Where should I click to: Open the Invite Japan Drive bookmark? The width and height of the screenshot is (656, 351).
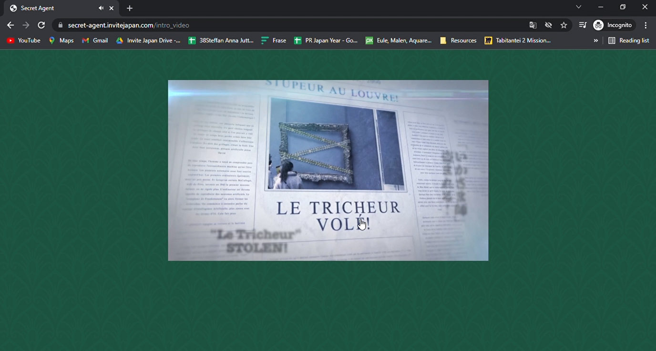(148, 41)
